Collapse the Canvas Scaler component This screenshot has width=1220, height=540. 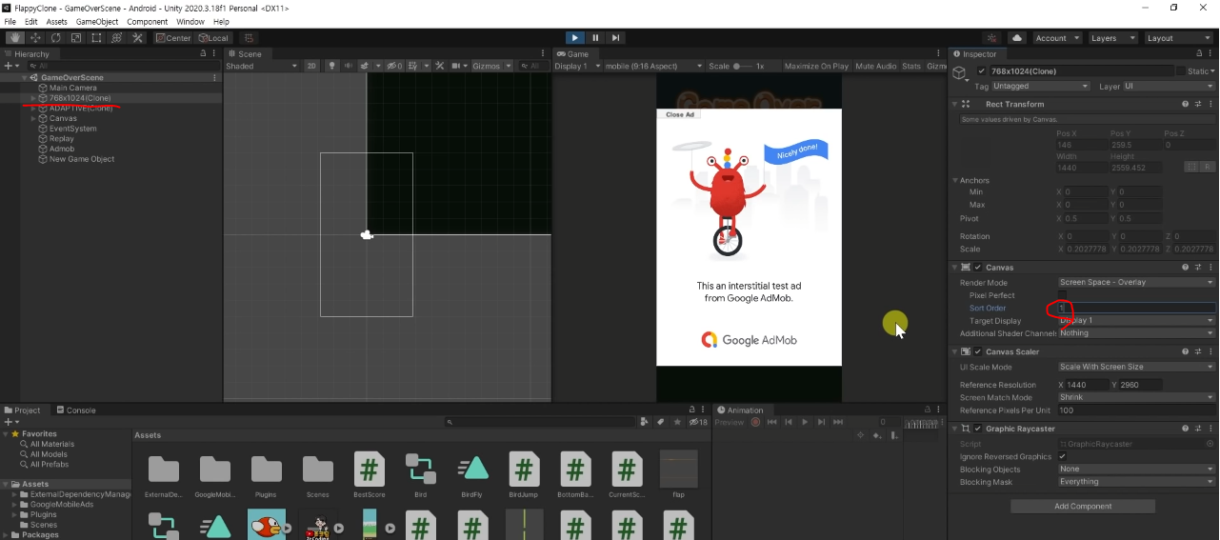coord(955,351)
